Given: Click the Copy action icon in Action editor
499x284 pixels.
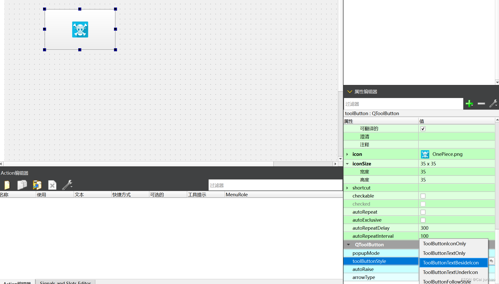Looking at the screenshot, I should [22, 185].
